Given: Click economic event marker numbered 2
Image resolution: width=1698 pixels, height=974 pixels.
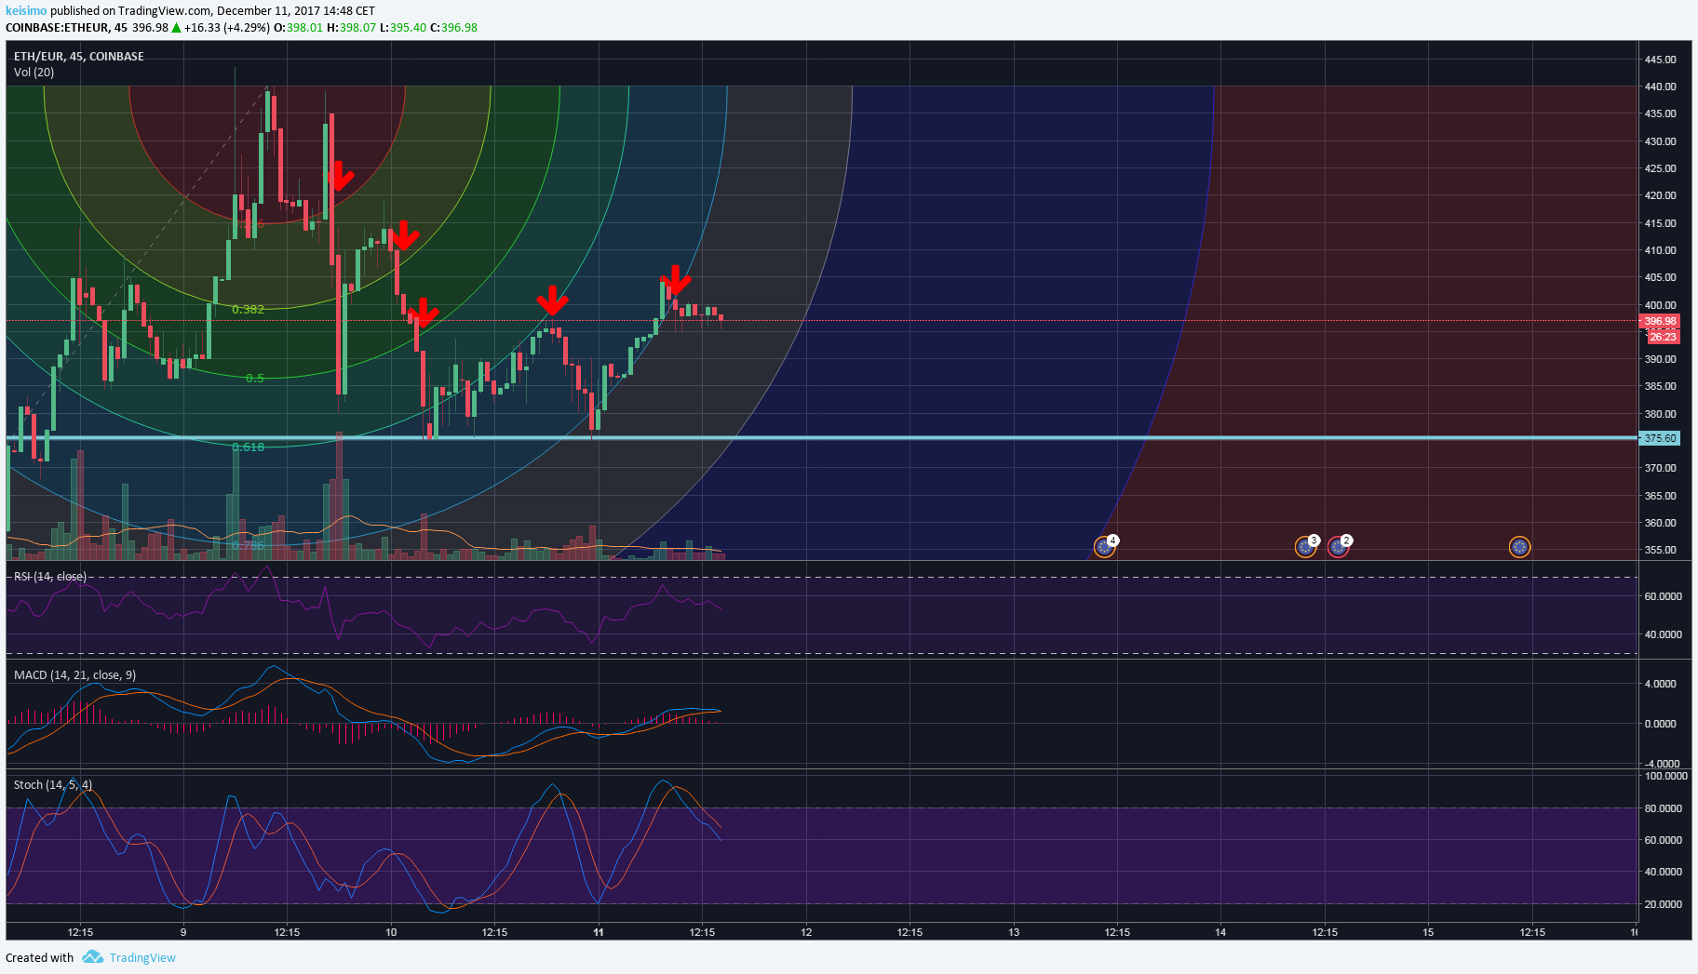Looking at the screenshot, I should click(x=1338, y=547).
